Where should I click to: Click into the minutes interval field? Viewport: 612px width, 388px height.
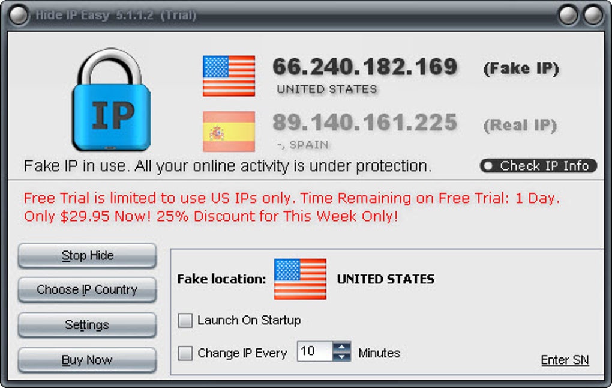coord(315,351)
